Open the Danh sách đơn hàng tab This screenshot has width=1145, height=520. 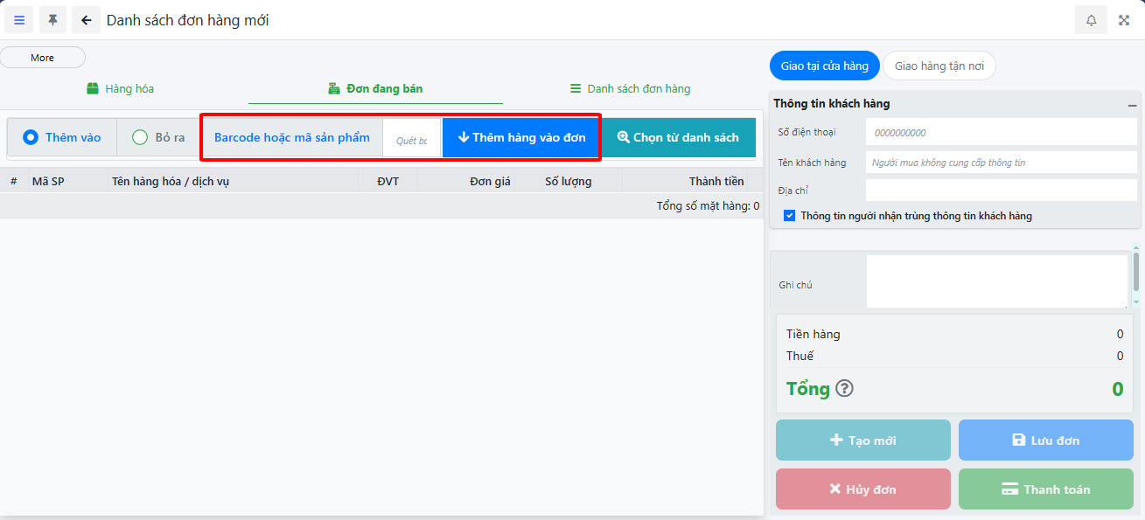tap(630, 89)
